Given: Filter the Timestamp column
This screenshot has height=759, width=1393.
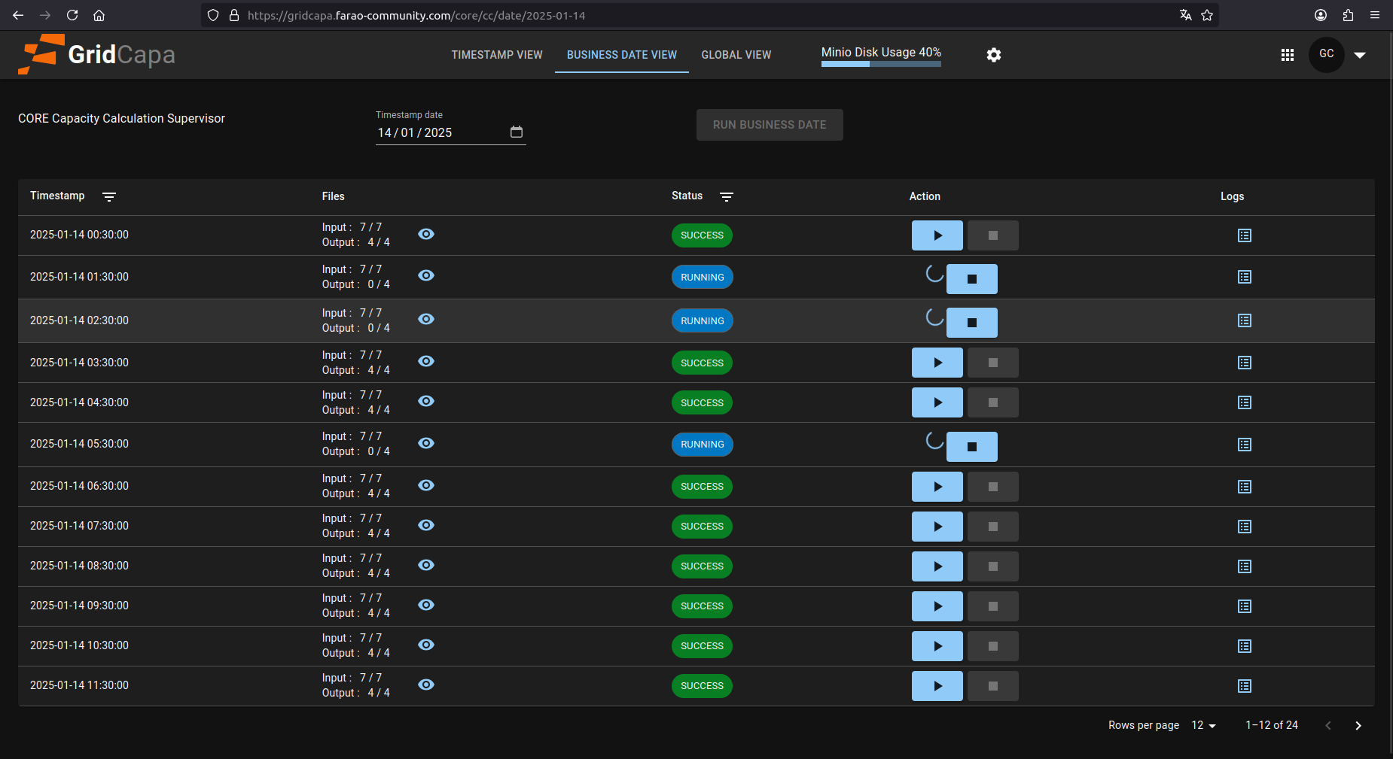Looking at the screenshot, I should [x=109, y=197].
